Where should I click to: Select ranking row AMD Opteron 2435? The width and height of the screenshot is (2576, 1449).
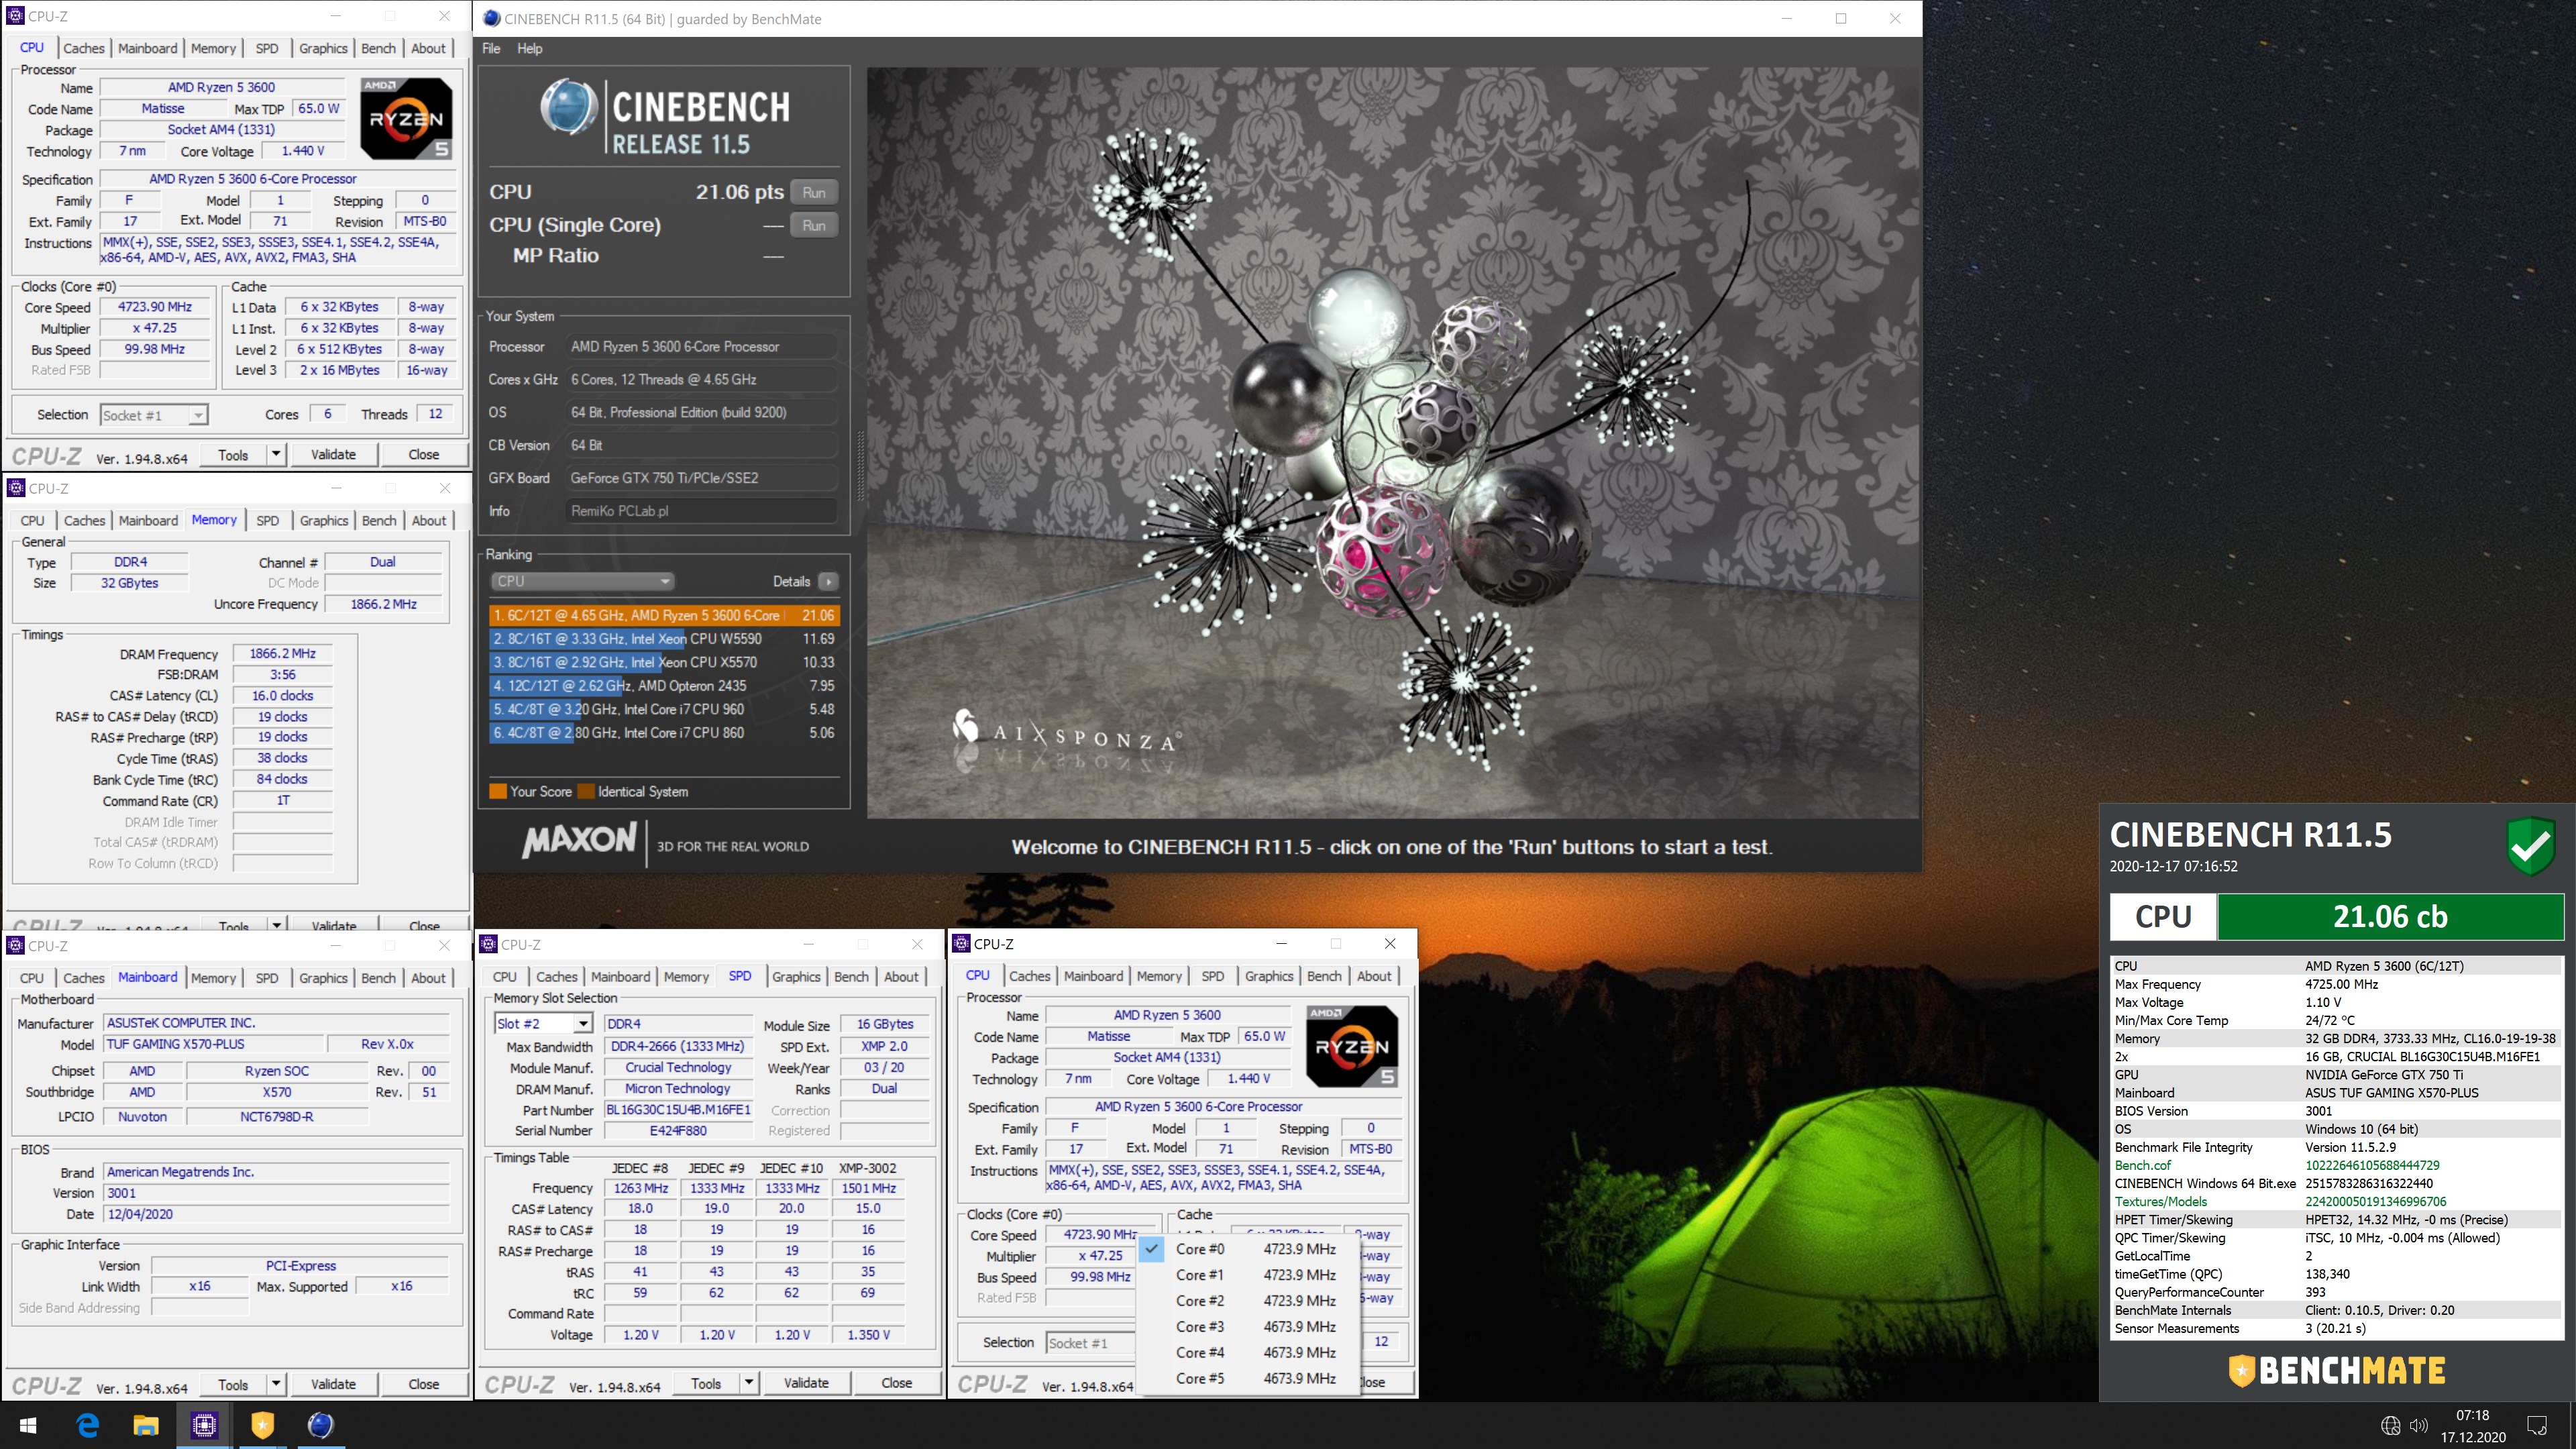point(664,686)
